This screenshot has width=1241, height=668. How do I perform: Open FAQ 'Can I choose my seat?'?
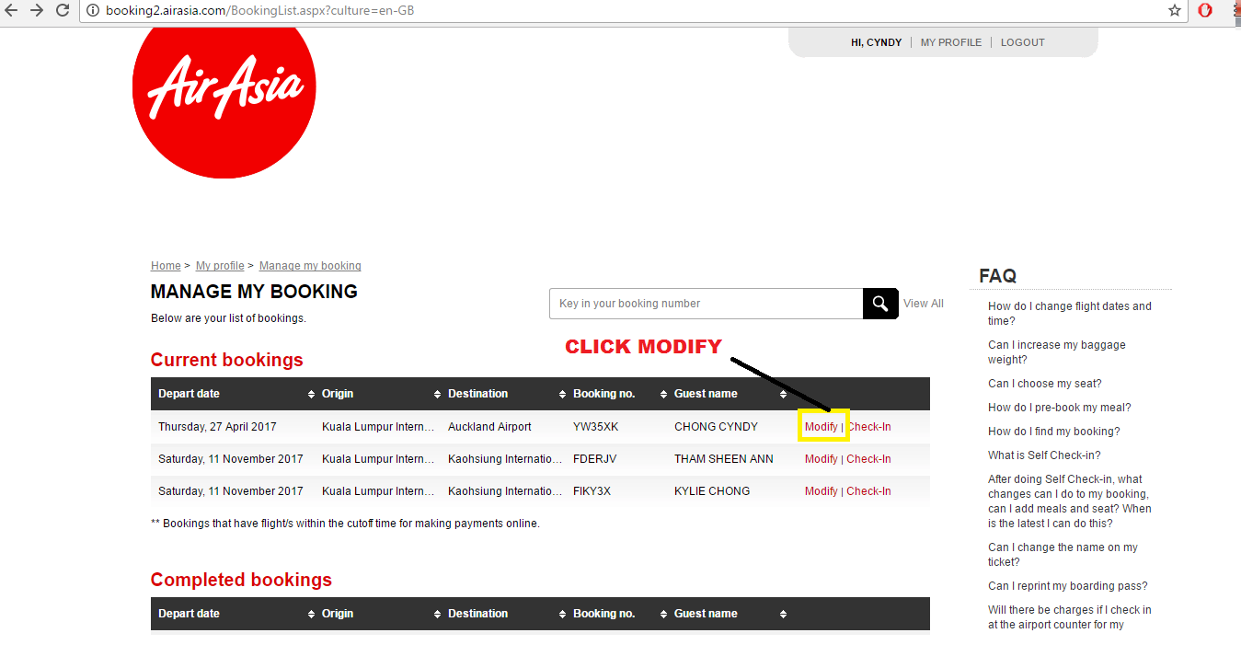pos(1044,384)
